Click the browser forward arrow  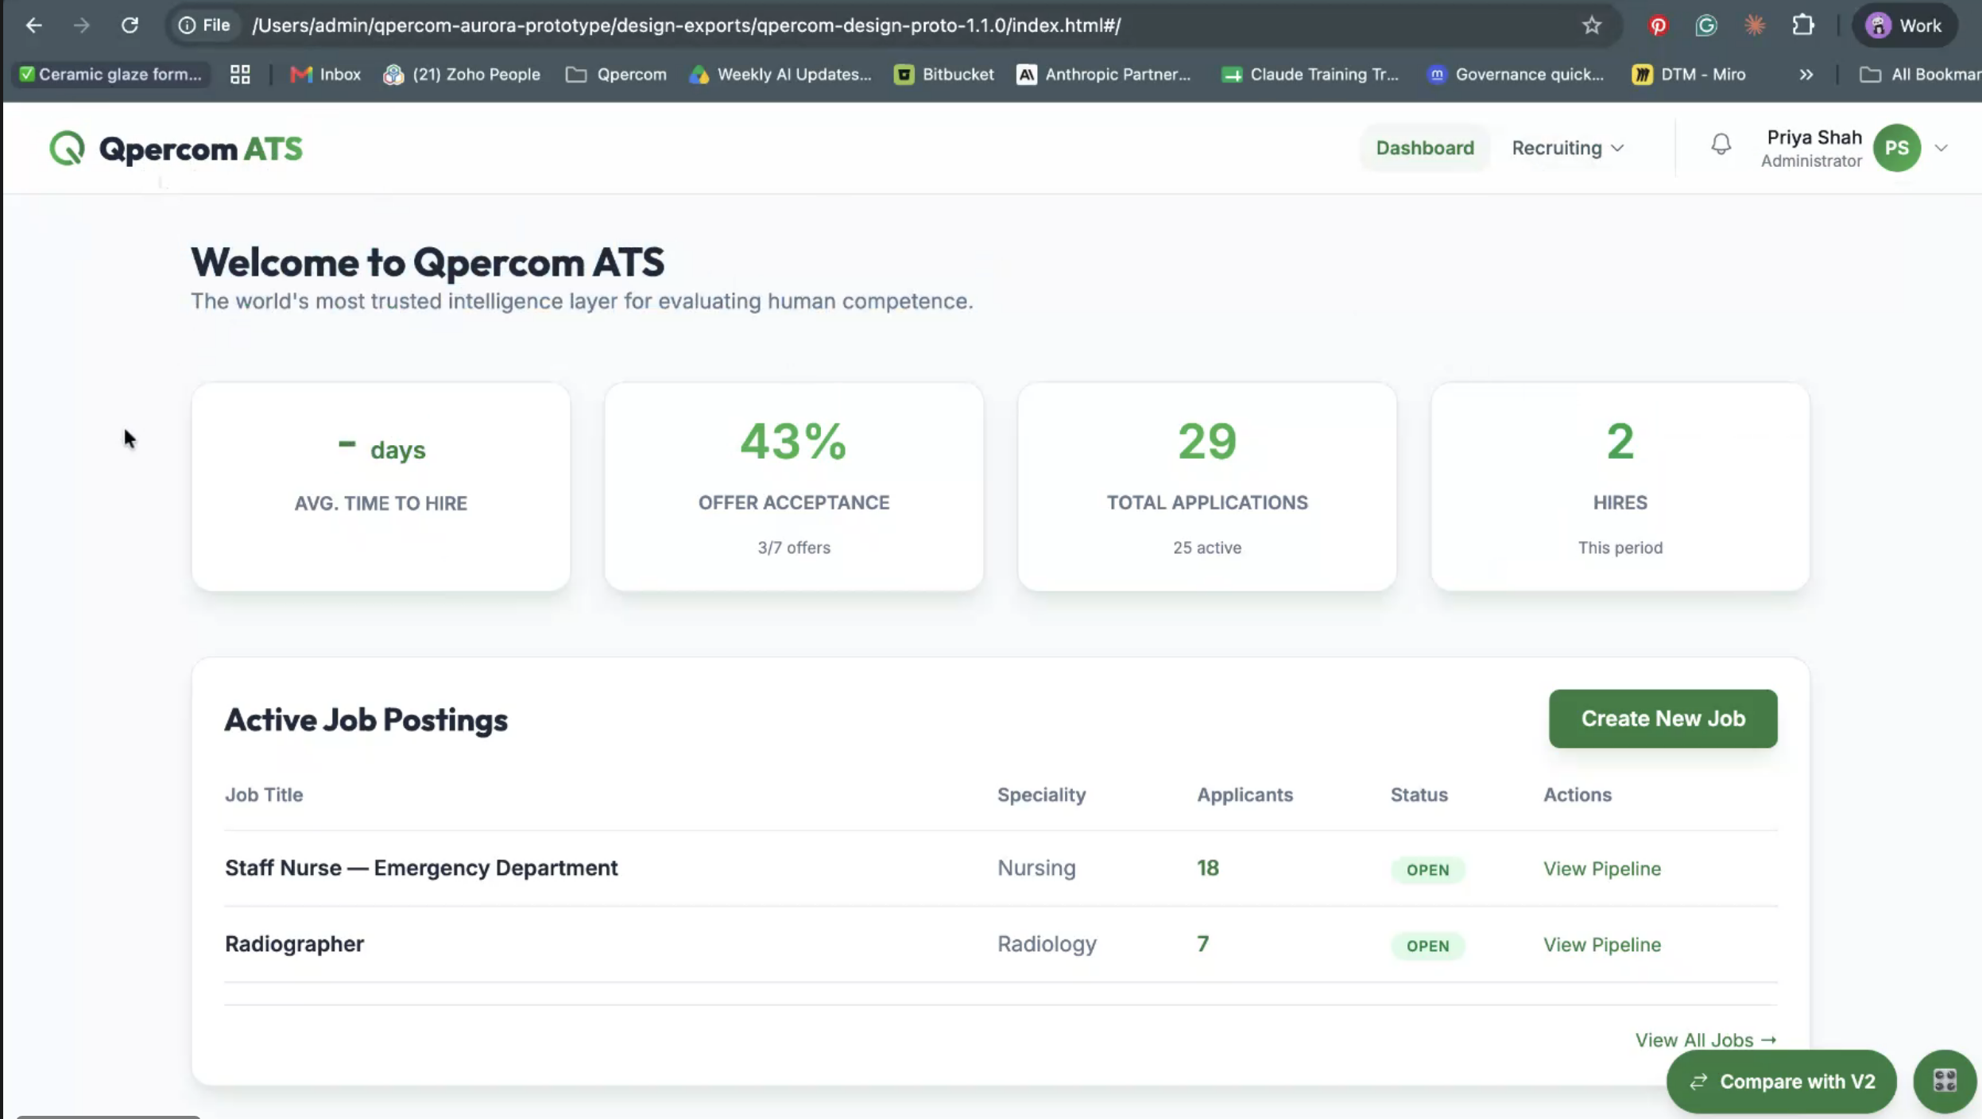coord(81,25)
